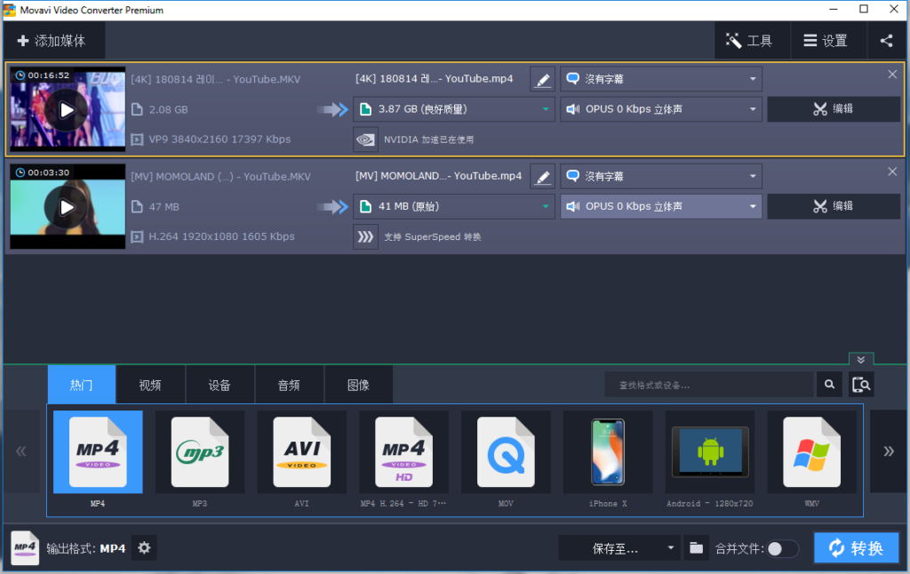Remove the 4K 180814 video from list
Screen dimensions: 910x574
(x=892, y=75)
